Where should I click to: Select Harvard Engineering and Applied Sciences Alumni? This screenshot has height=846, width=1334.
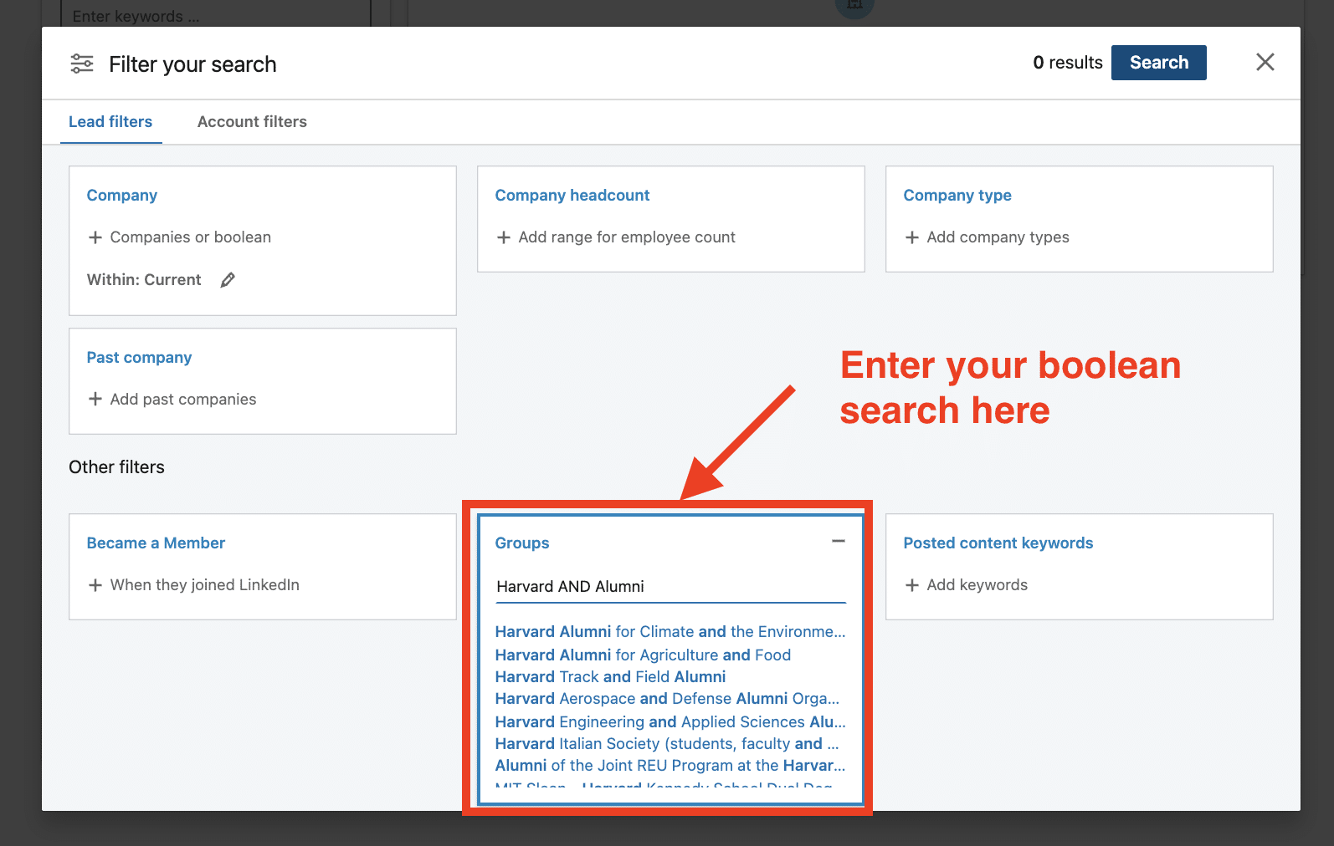click(x=670, y=722)
